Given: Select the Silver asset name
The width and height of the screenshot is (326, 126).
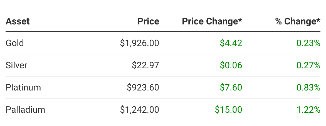Looking at the screenshot, I should click(16, 65).
